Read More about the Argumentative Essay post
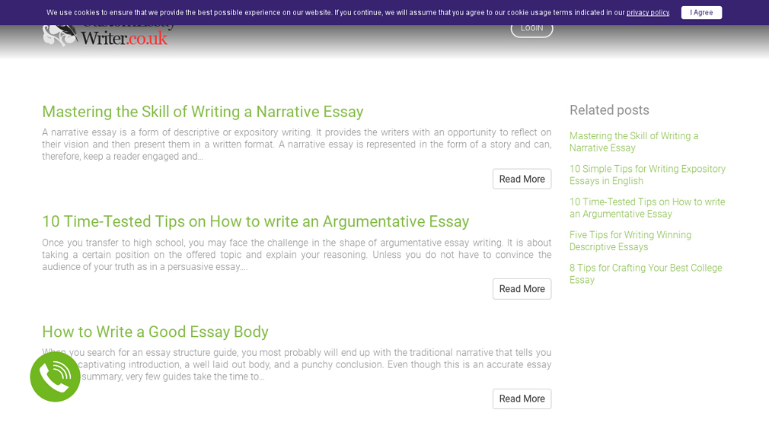 [522, 289]
